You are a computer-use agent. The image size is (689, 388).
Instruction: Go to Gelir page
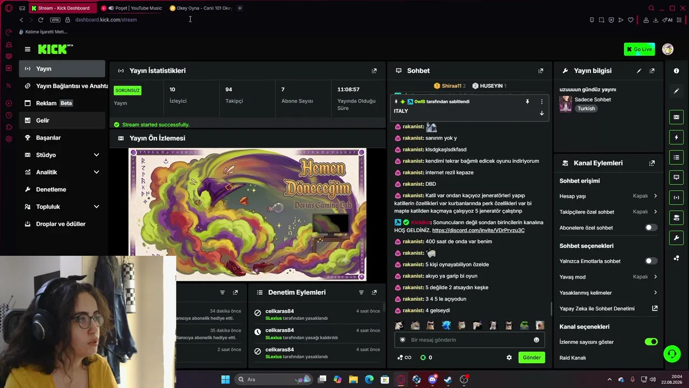[63, 120]
